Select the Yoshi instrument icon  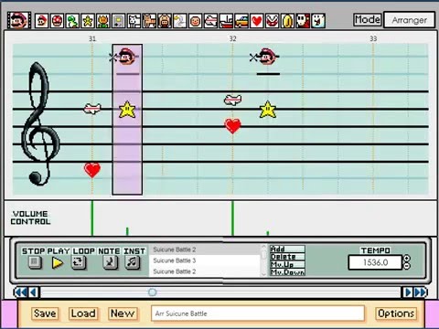tap(72, 21)
